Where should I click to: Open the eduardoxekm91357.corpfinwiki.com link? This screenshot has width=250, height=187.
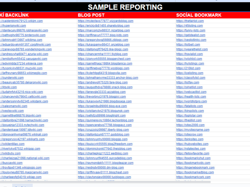(25, 45)
